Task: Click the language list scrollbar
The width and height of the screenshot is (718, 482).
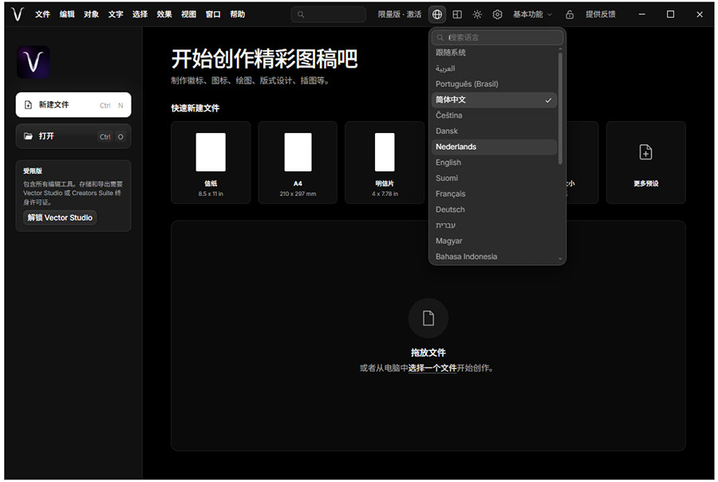Action: (x=560, y=108)
